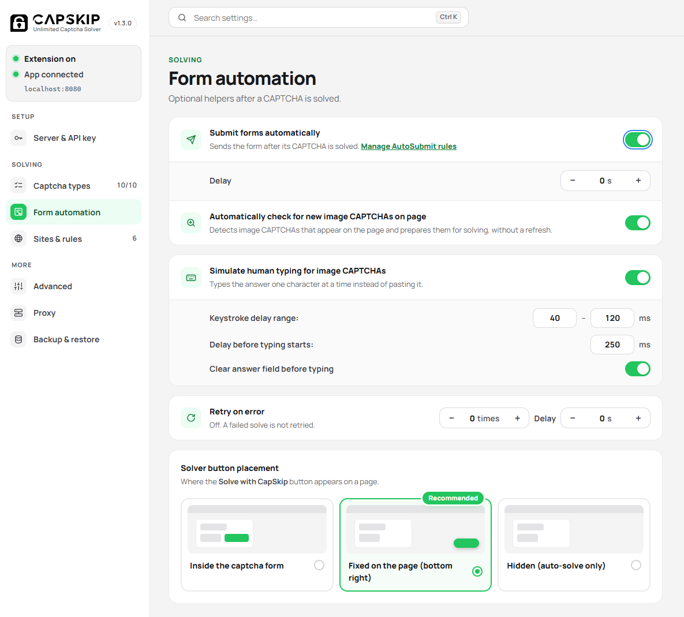Click the Retry count value 0 times
Viewport: 684px width, 617px height.
484,418
